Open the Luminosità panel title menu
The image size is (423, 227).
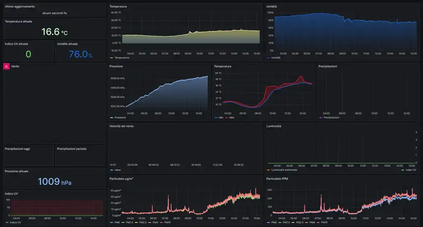(x=273, y=126)
